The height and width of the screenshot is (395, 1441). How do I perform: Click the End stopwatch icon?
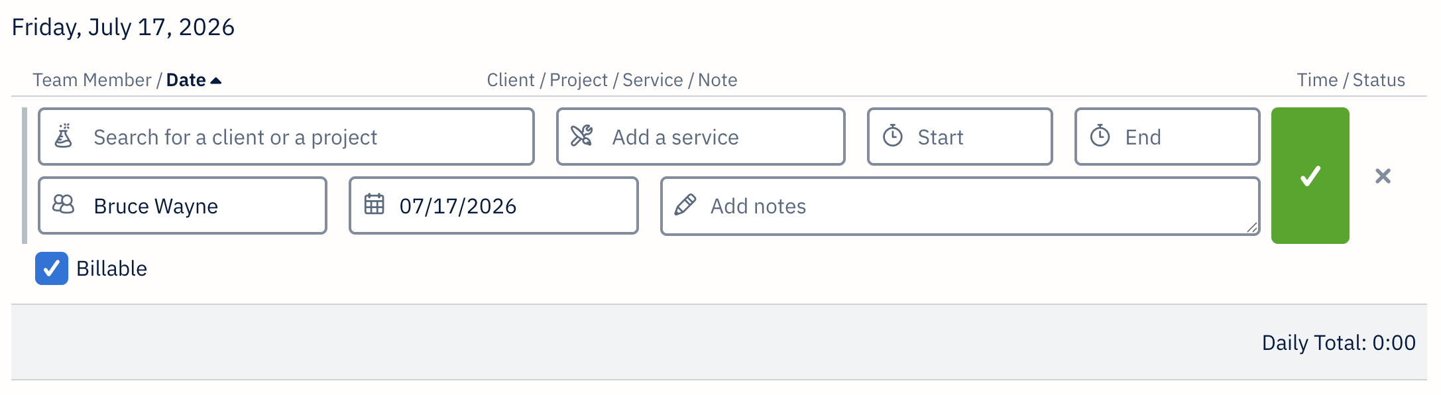[1100, 136]
